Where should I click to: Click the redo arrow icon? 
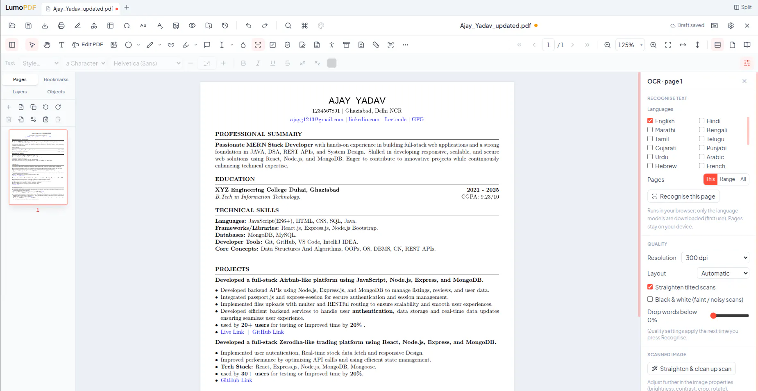tap(265, 25)
